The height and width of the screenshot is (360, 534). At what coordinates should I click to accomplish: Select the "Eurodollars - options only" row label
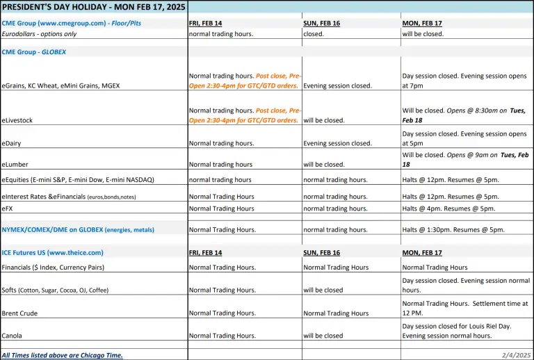[39, 34]
